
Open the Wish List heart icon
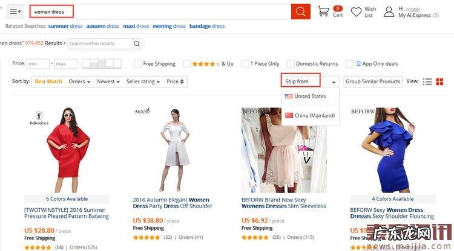(357, 11)
